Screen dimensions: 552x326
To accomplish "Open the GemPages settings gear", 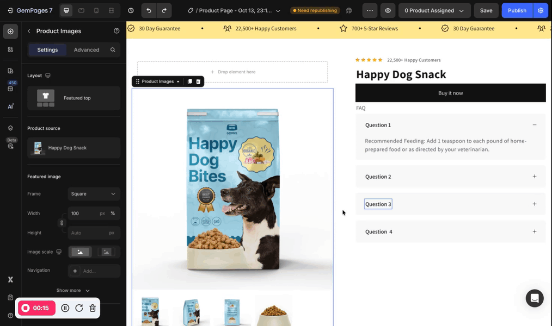I will pyautogui.click(x=540, y=10).
